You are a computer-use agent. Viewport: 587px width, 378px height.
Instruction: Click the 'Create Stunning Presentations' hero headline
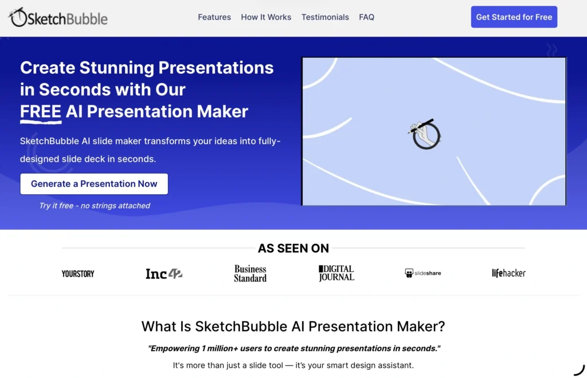147,90
